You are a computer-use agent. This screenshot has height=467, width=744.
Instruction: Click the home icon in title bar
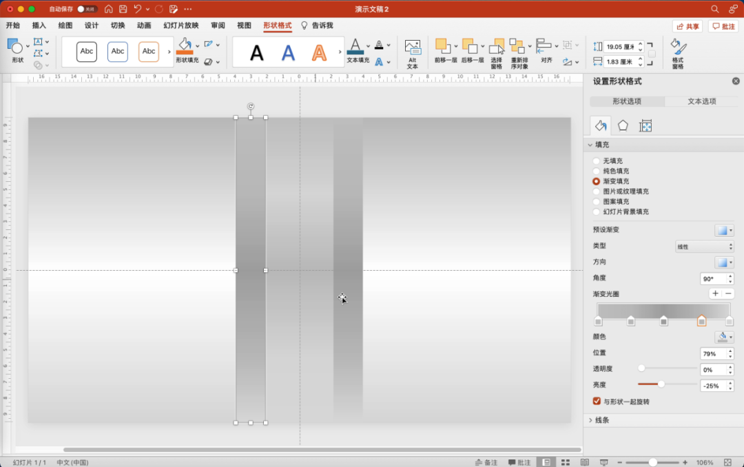tap(109, 9)
